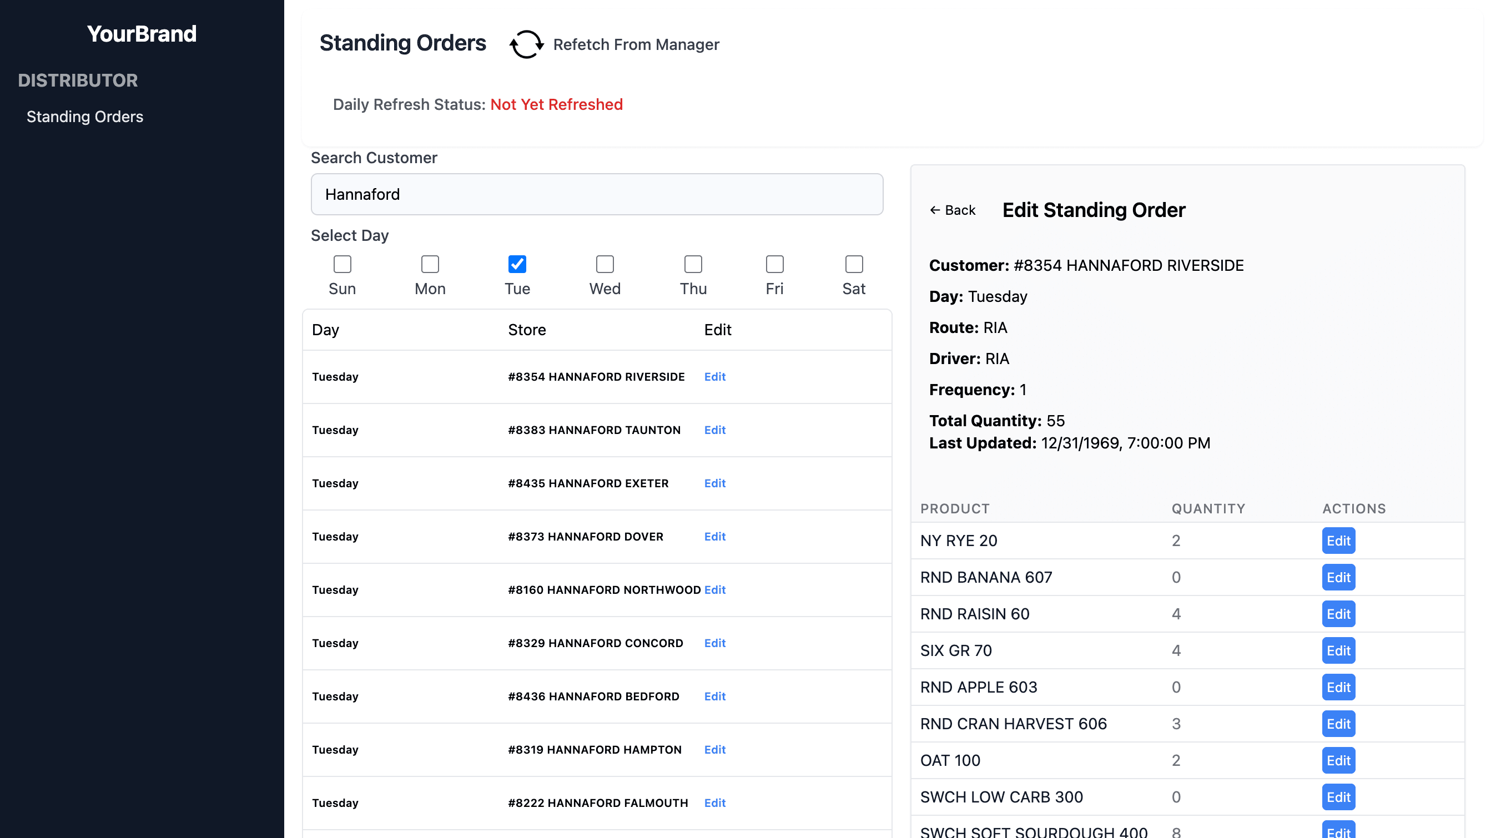Image resolution: width=1501 pixels, height=838 pixels.
Task: Edit the Hannaford Dover store order
Action: (714, 536)
